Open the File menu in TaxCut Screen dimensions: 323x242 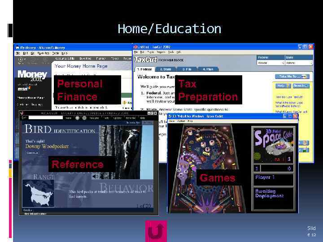pos(136,52)
